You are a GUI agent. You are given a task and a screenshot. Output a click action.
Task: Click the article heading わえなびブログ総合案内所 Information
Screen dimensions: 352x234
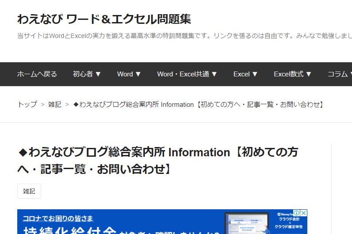(158, 160)
